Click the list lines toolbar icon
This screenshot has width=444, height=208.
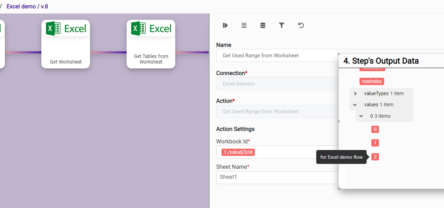[244, 25]
